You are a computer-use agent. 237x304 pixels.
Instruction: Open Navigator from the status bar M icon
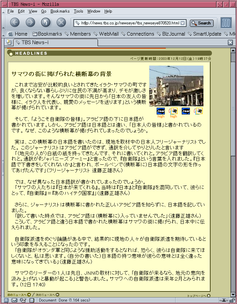click(6, 300)
